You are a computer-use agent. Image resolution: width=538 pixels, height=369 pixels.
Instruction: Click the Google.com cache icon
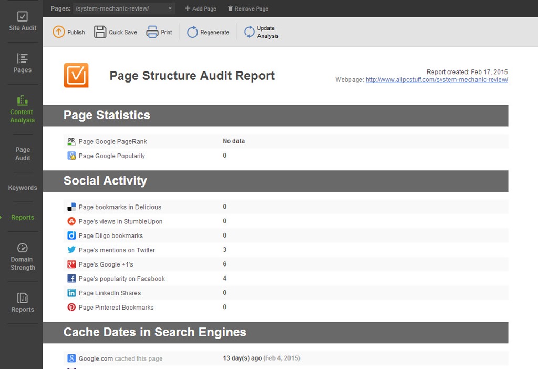pyautogui.click(x=71, y=358)
